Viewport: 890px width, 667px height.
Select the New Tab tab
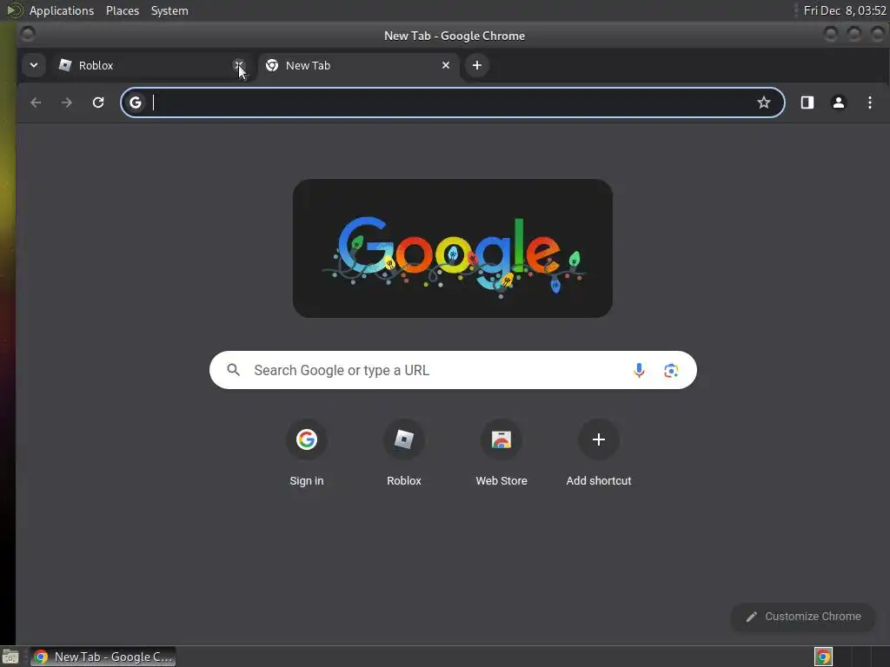[359, 65]
